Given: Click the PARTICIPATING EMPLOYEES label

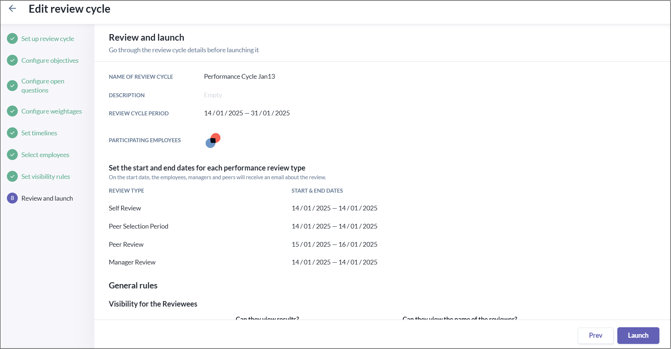Looking at the screenshot, I should (x=145, y=140).
